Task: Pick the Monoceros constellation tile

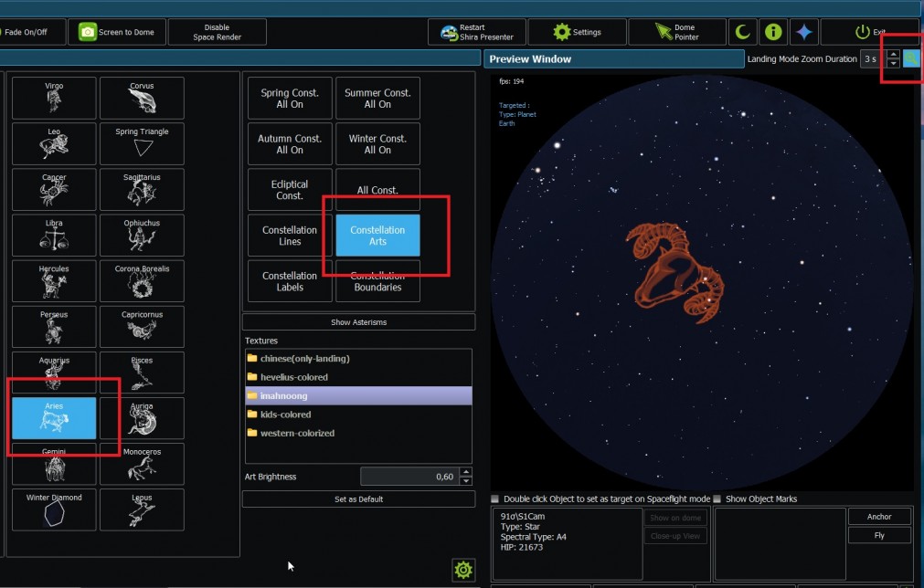Action: pos(142,464)
